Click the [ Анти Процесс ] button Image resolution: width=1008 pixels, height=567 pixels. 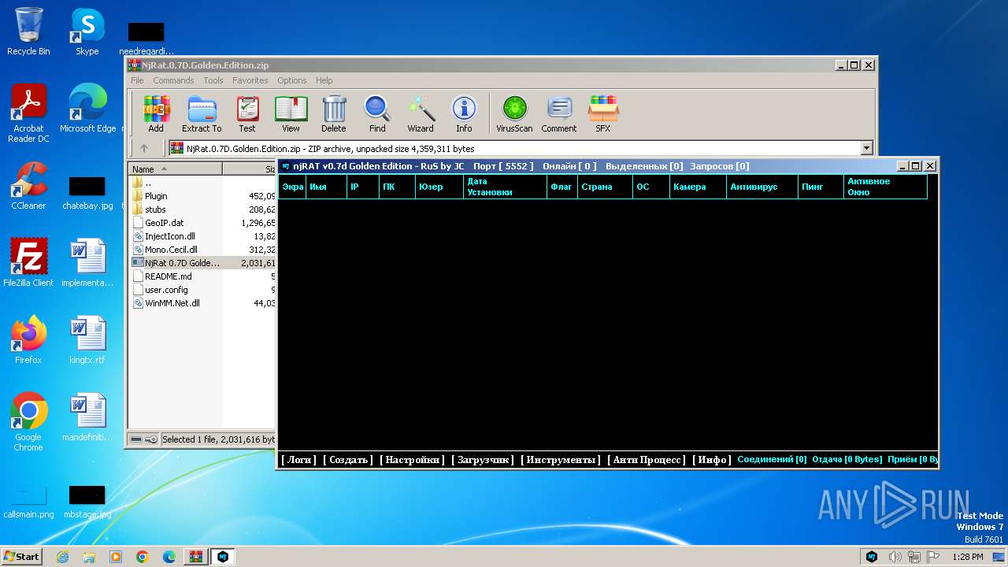647,460
